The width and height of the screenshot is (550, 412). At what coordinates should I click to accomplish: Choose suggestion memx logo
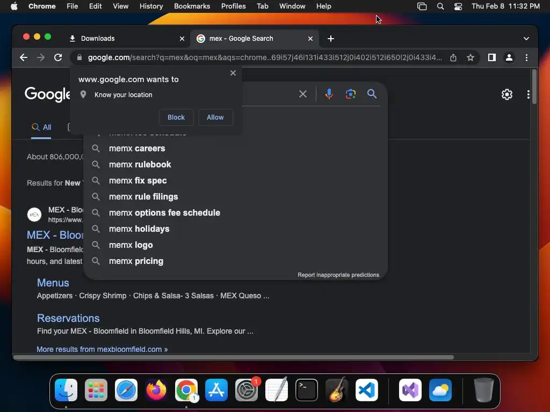[235, 245]
